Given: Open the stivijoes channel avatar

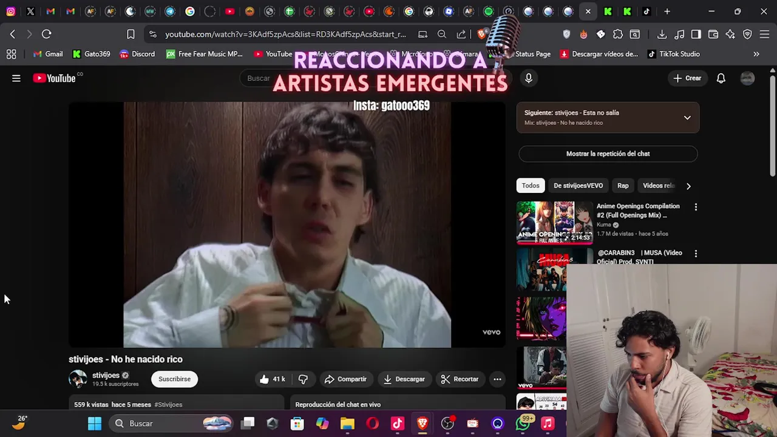Looking at the screenshot, I should pyautogui.click(x=78, y=379).
